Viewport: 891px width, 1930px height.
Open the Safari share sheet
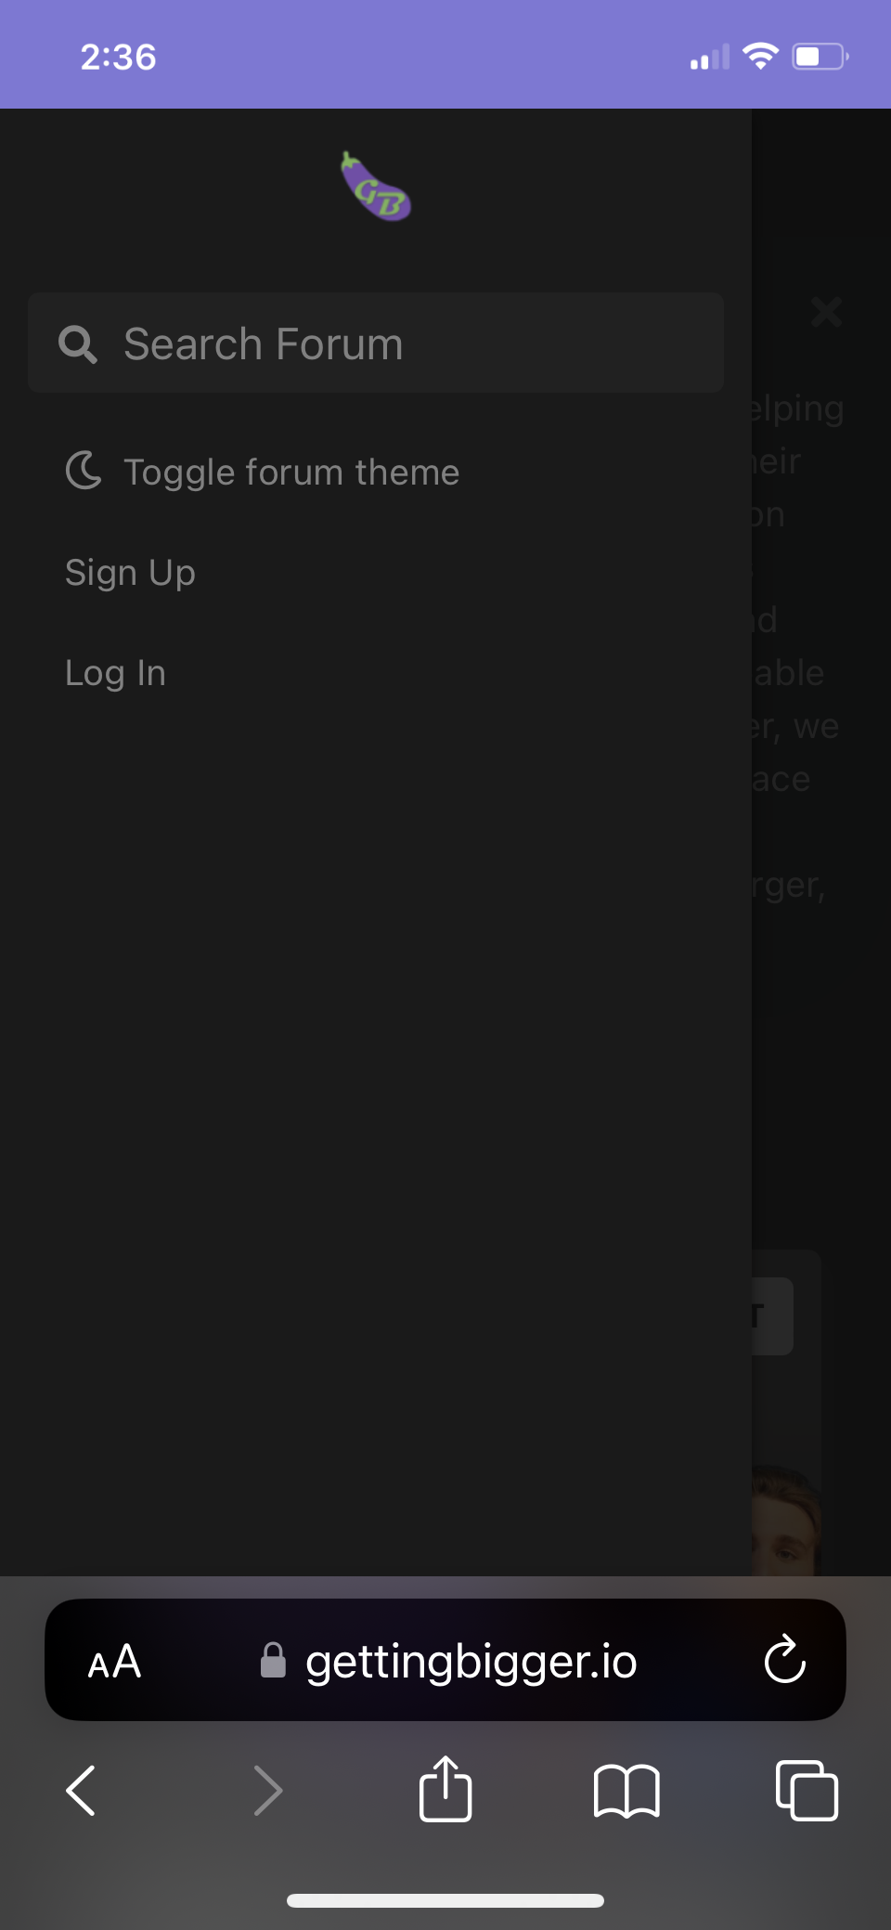point(445,1788)
